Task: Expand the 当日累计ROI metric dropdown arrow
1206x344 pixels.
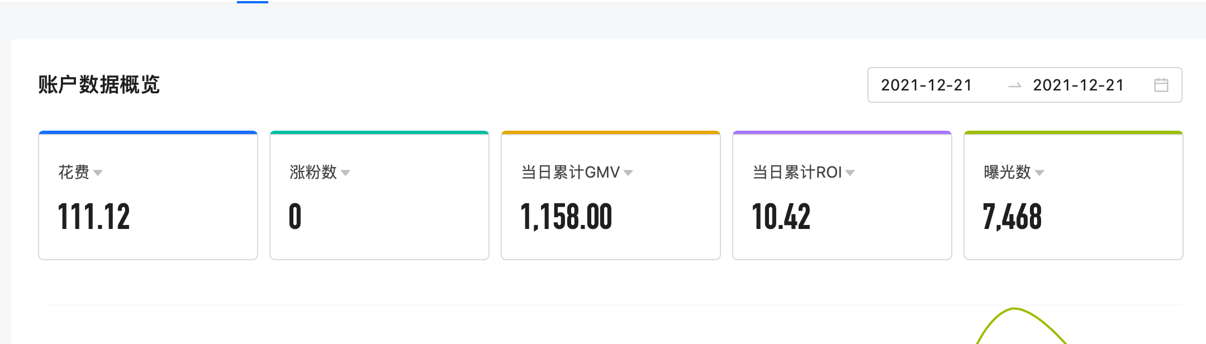Action: [x=850, y=173]
